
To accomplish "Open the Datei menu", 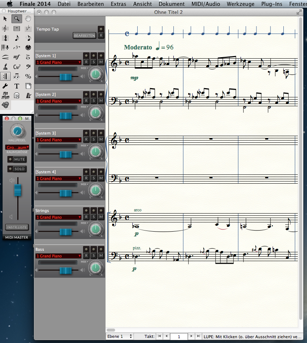I will pyautogui.click(x=64, y=4).
